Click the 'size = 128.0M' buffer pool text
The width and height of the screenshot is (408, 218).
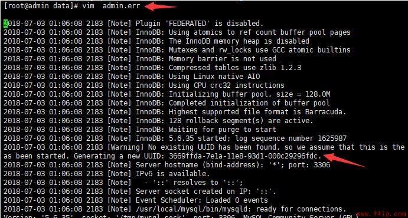(x=303, y=94)
